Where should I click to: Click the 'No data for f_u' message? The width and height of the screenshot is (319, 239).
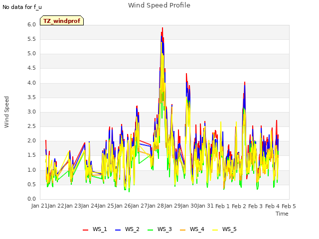pyautogui.click(x=22, y=7)
